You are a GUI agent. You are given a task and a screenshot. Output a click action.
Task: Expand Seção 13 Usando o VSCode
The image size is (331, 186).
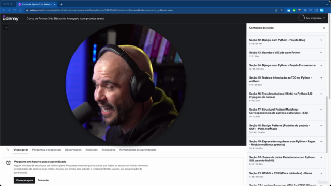pyautogui.click(x=321, y=53)
